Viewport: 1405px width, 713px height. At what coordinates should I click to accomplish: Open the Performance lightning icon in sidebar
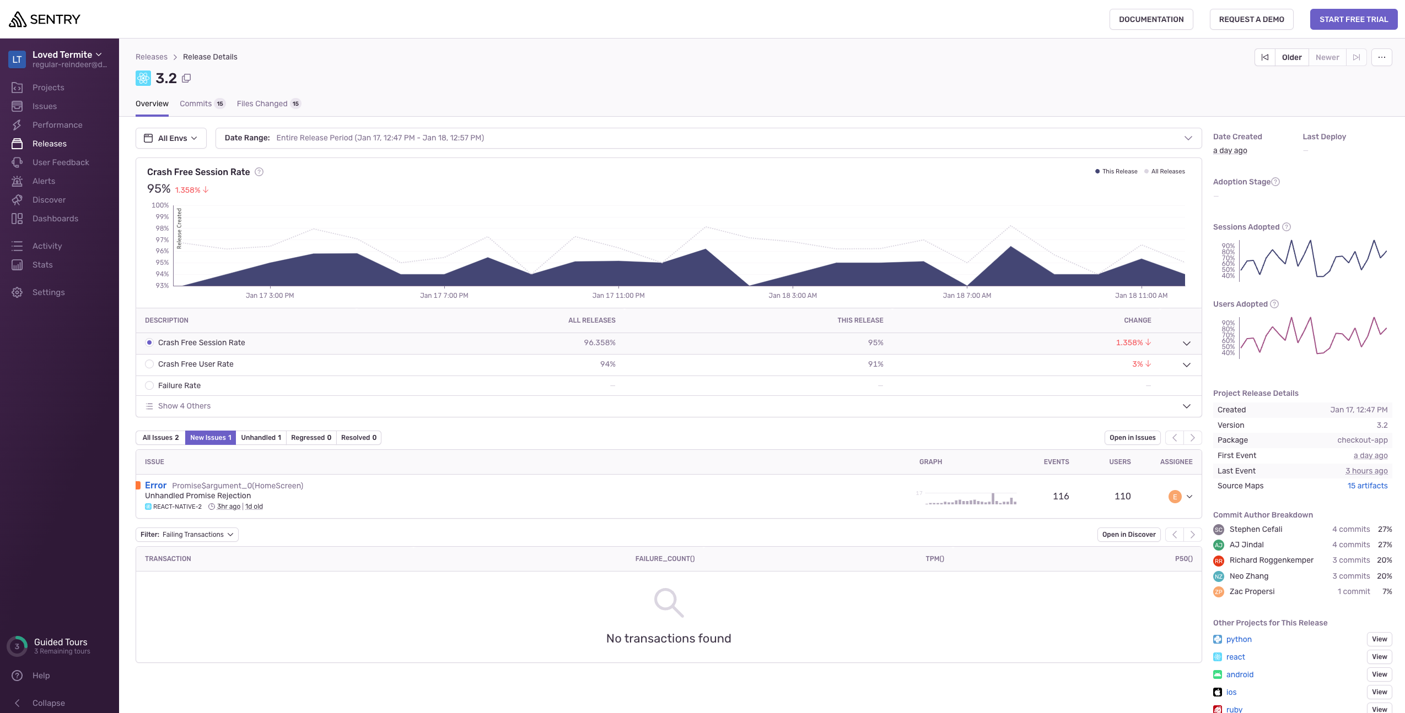tap(17, 125)
